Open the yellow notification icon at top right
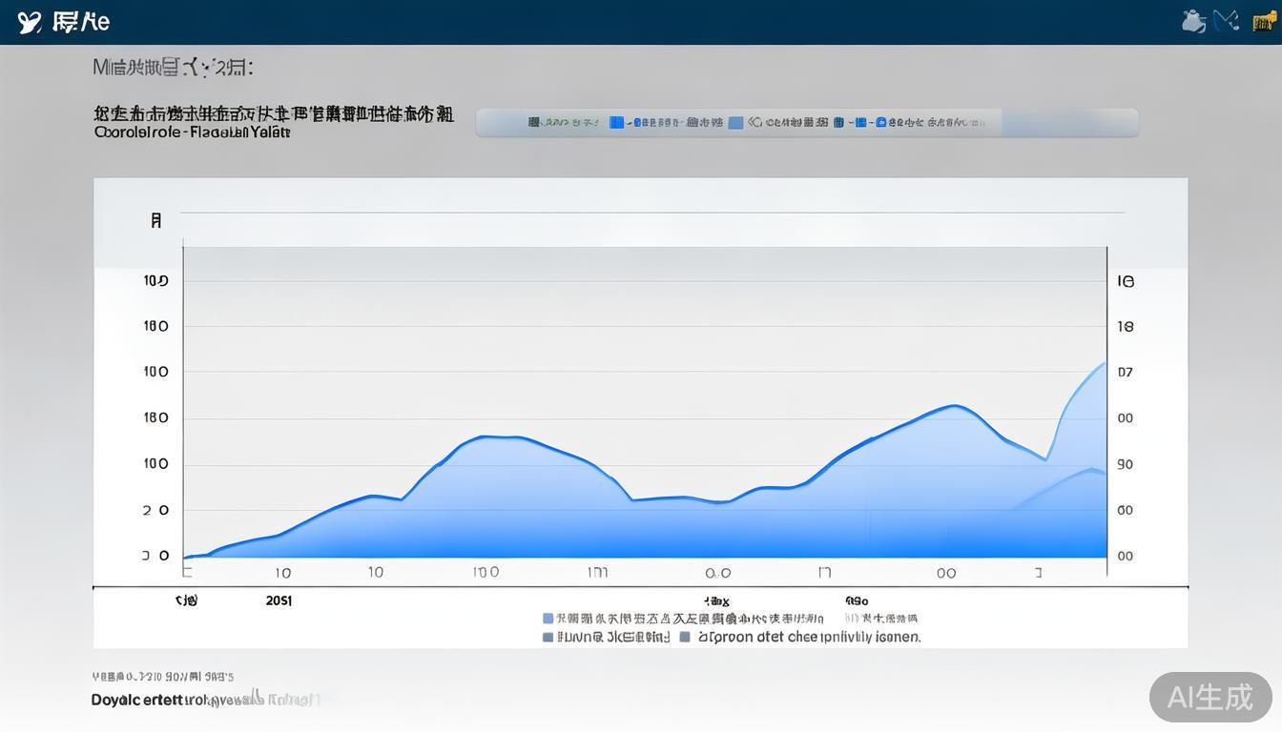Image resolution: width=1282 pixels, height=732 pixels. pyautogui.click(x=1262, y=20)
